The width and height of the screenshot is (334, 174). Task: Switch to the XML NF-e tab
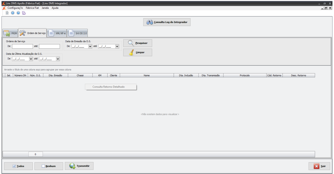[x=57, y=33]
